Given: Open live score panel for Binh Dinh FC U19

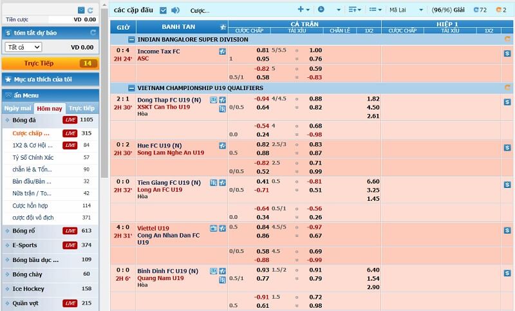Looking at the screenshot, I should click(x=214, y=271).
